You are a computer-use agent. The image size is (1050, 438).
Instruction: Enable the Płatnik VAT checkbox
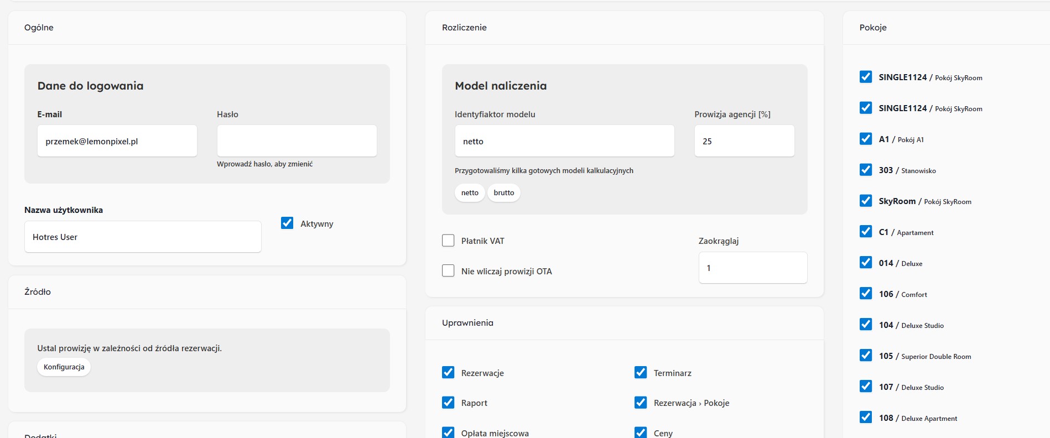[x=448, y=241]
